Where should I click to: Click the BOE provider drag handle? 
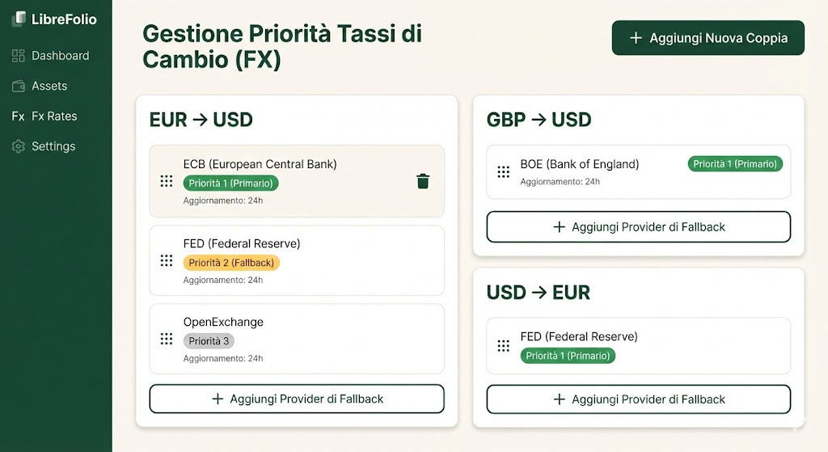point(503,171)
